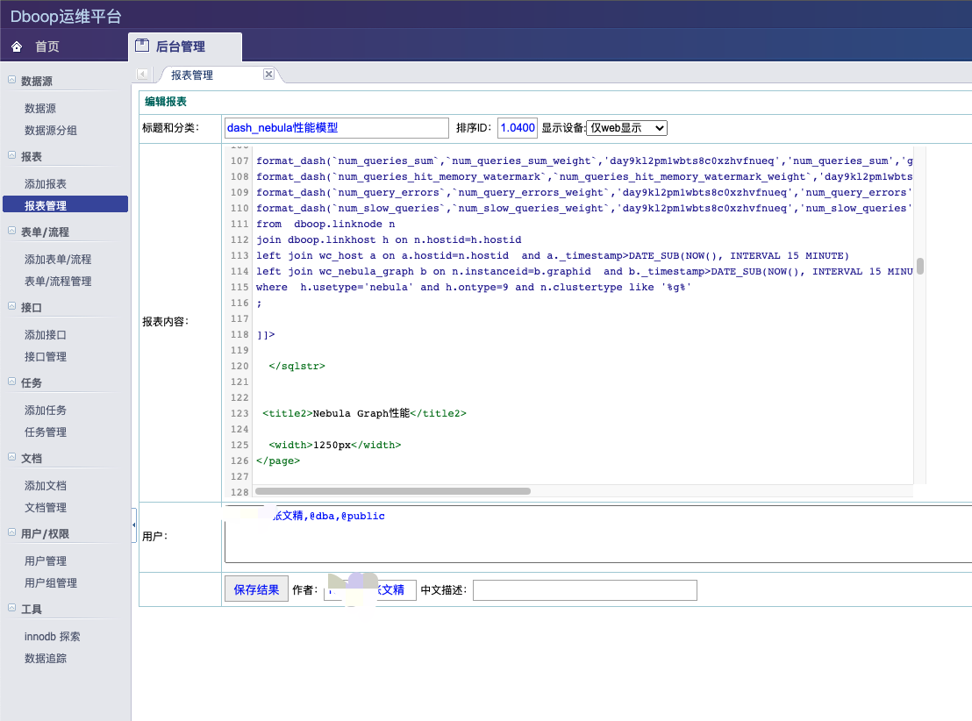Screen dimensions: 972x721
Task: Open 添加报表 in the sidebar
Action: [46, 184]
